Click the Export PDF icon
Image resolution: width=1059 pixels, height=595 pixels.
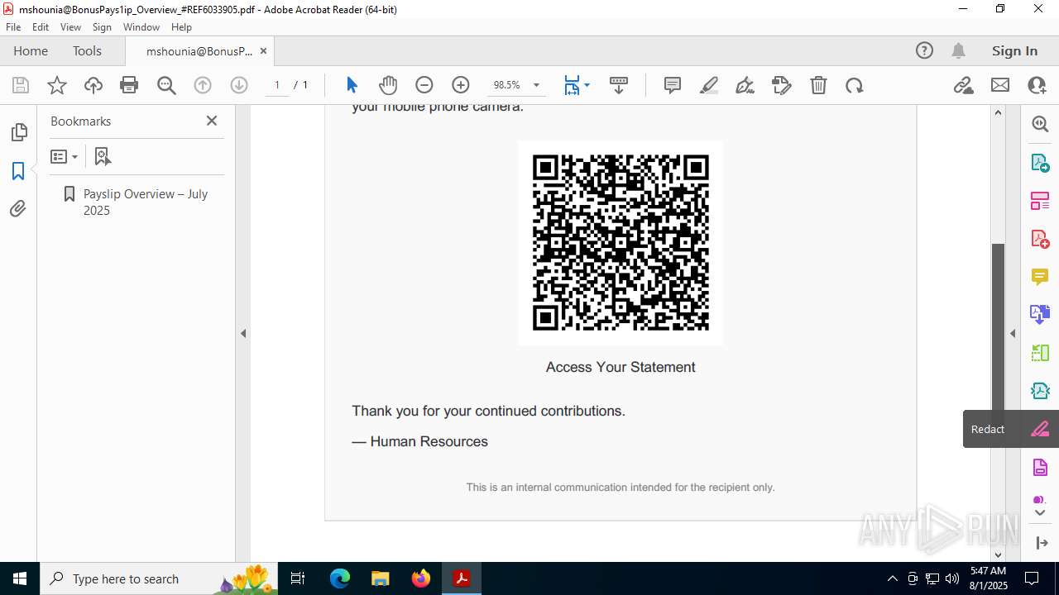tap(1040, 162)
